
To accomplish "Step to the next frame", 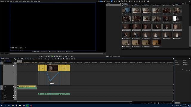I will click(55, 56).
